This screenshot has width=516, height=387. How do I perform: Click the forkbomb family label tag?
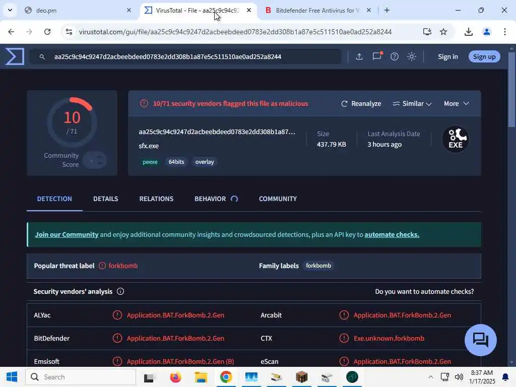[318, 266]
